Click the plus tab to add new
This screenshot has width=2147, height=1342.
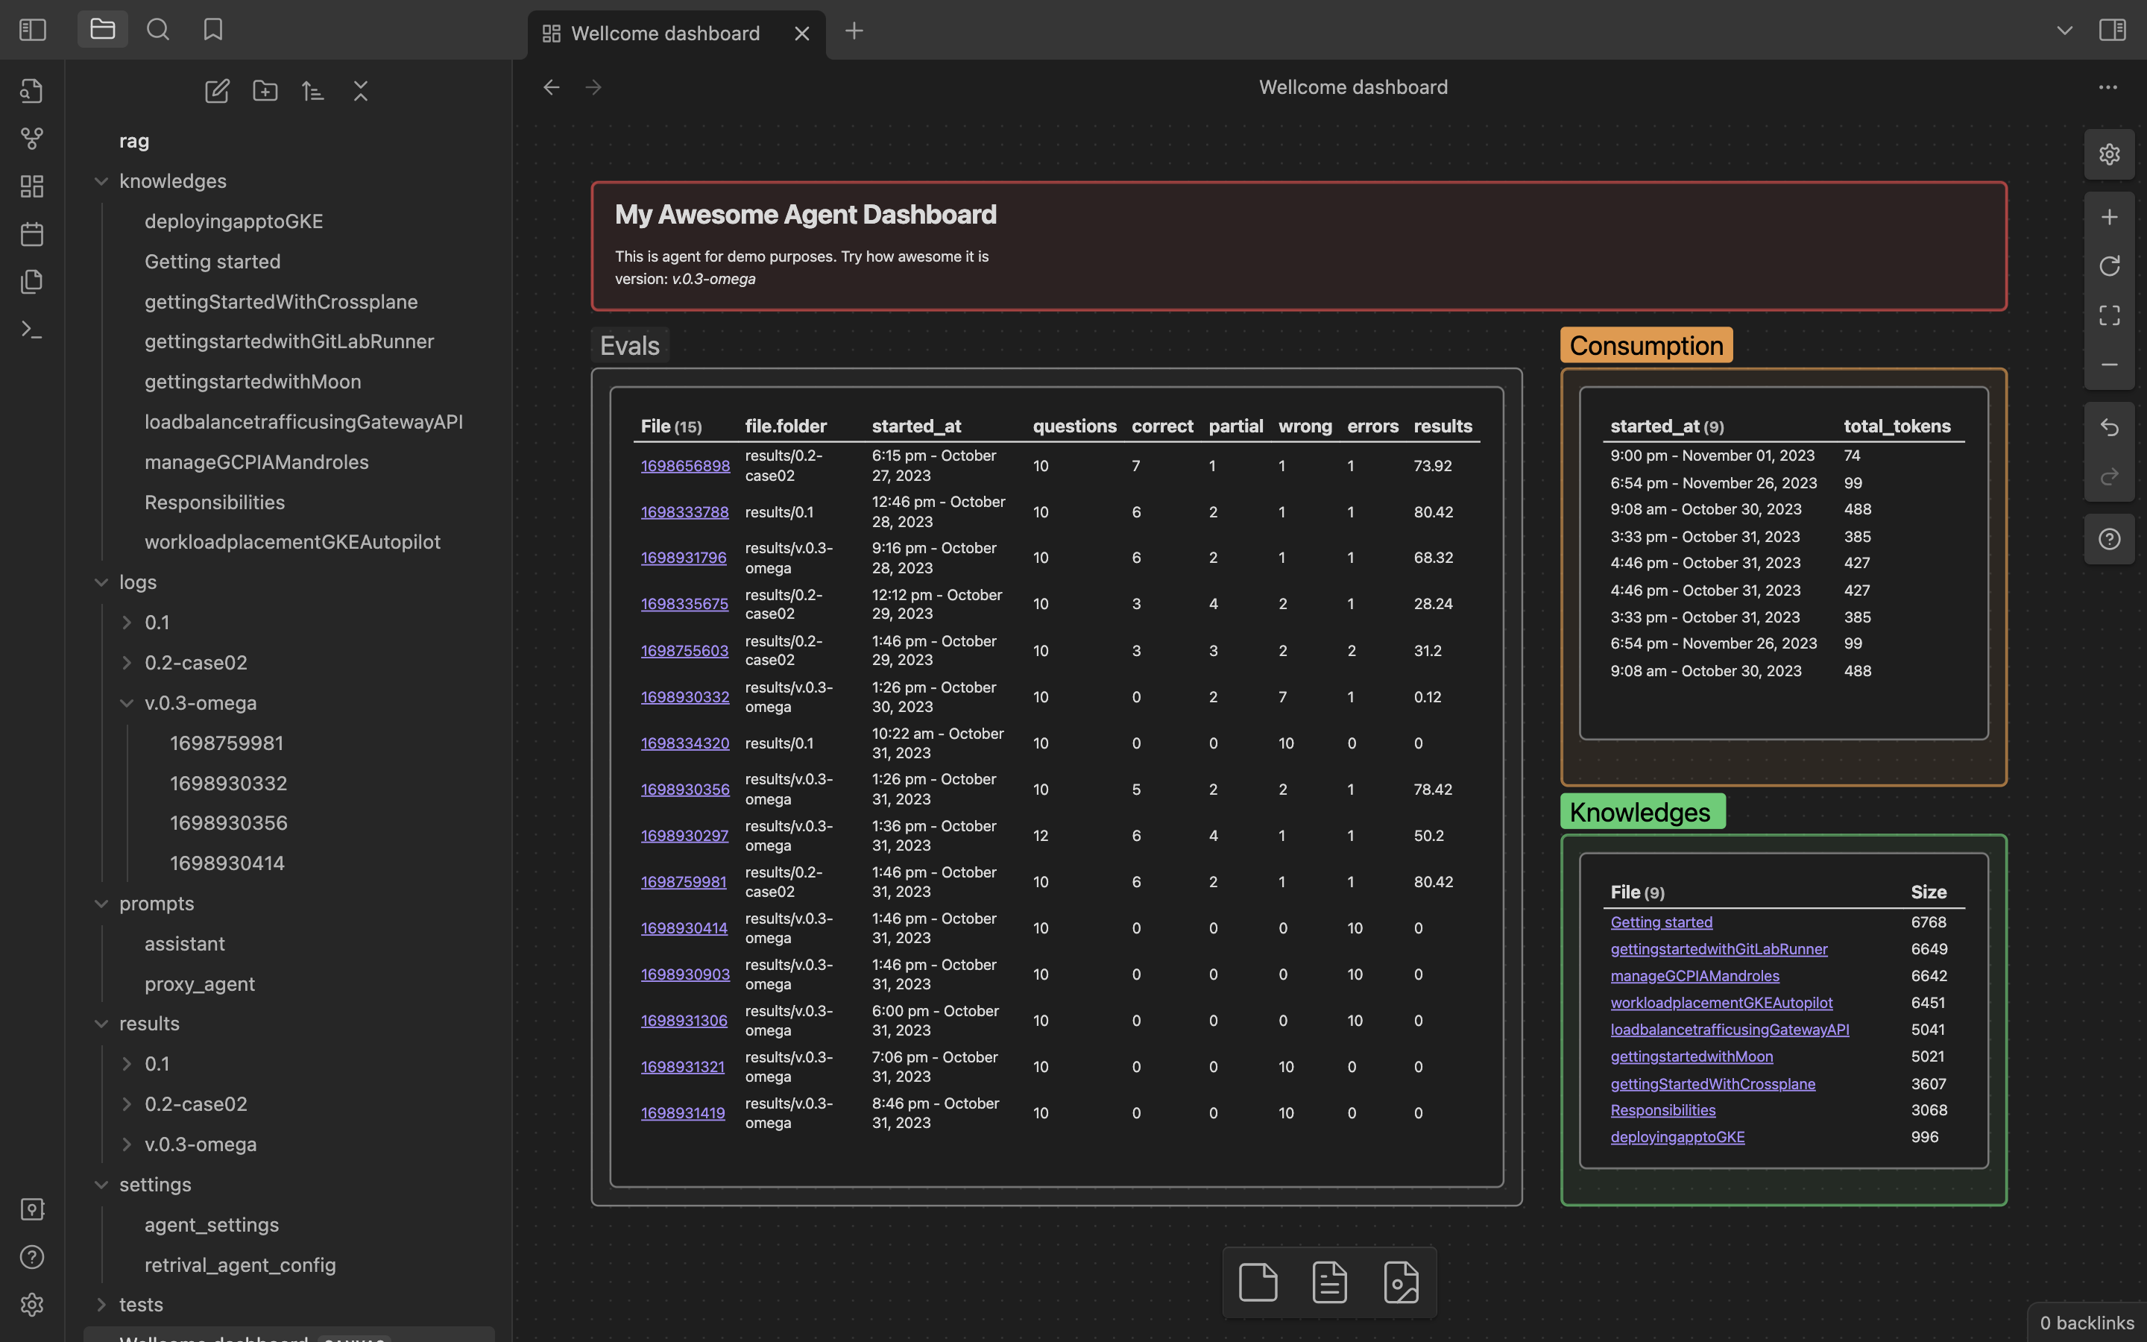tap(854, 31)
